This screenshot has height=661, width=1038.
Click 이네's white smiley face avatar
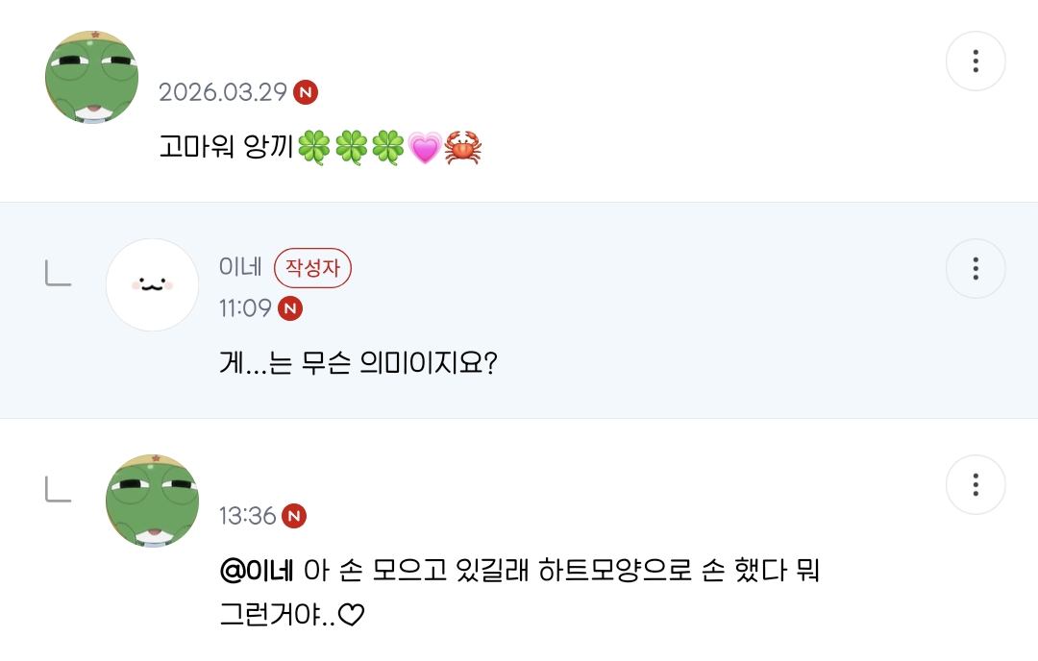(x=152, y=284)
